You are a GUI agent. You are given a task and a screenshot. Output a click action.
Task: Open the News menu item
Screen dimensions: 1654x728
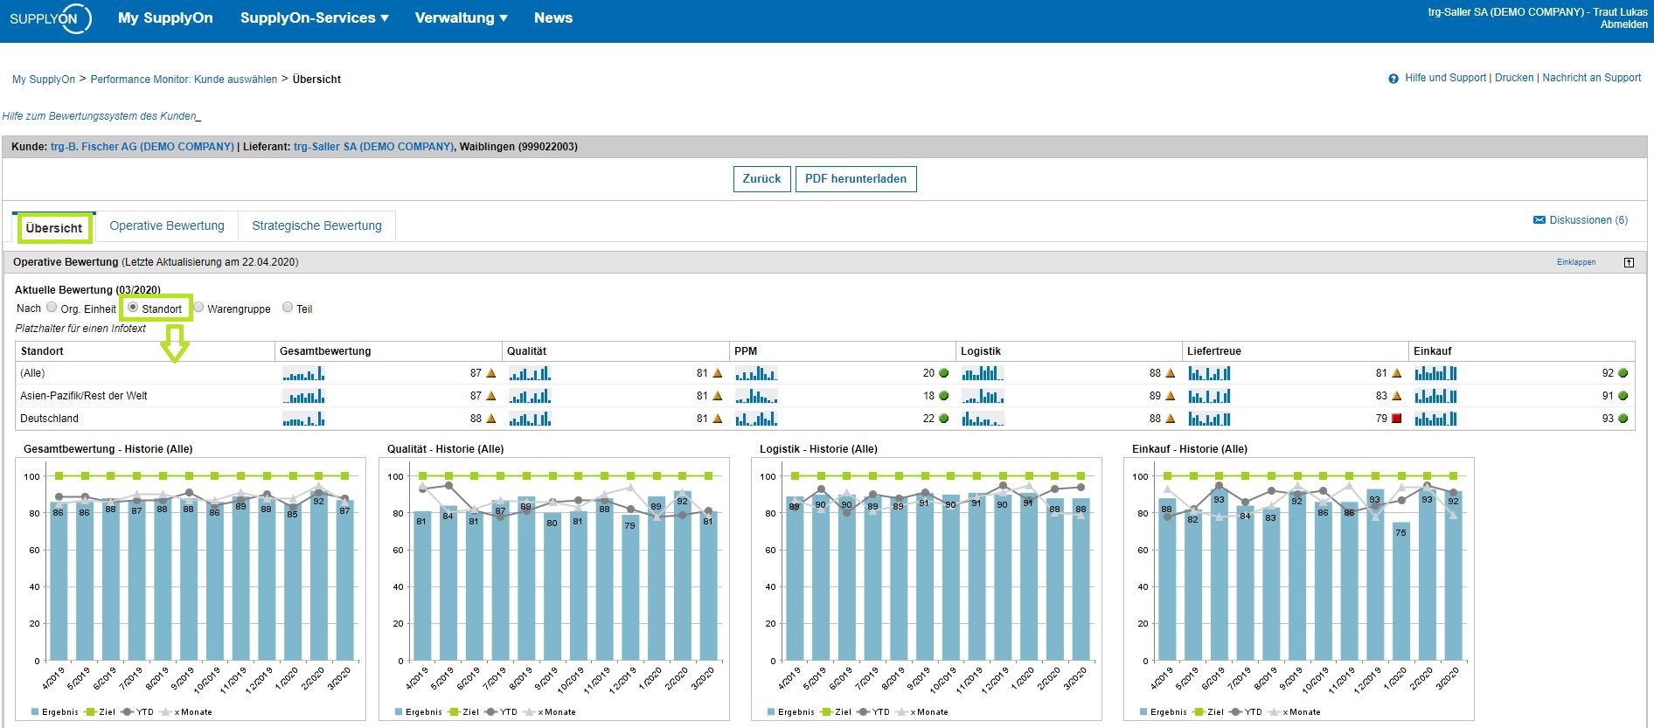point(553,17)
